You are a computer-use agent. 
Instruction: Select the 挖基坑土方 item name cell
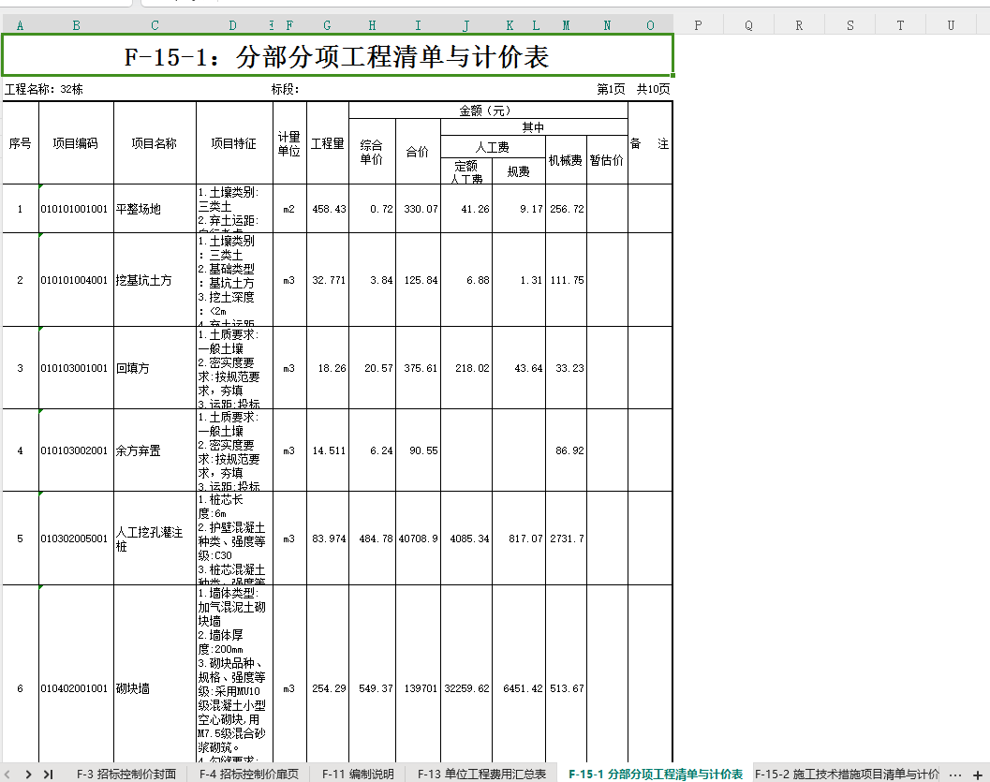pos(155,280)
